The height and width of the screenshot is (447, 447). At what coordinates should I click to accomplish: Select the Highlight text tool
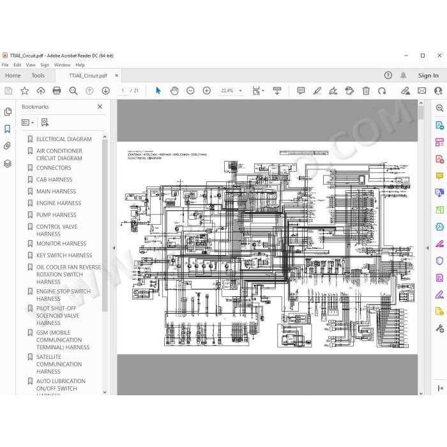tap(317, 91)
